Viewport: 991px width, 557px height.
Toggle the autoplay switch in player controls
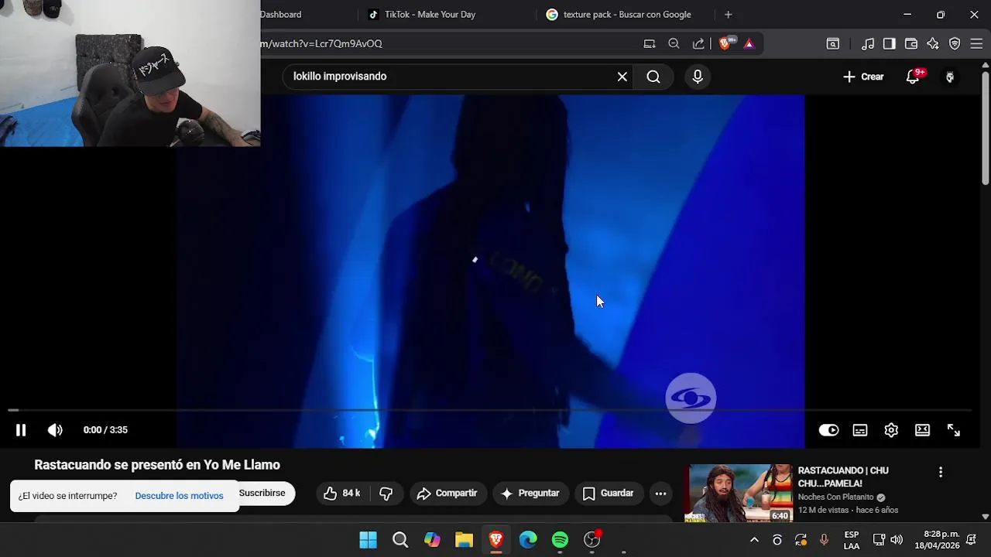[828, 430]
